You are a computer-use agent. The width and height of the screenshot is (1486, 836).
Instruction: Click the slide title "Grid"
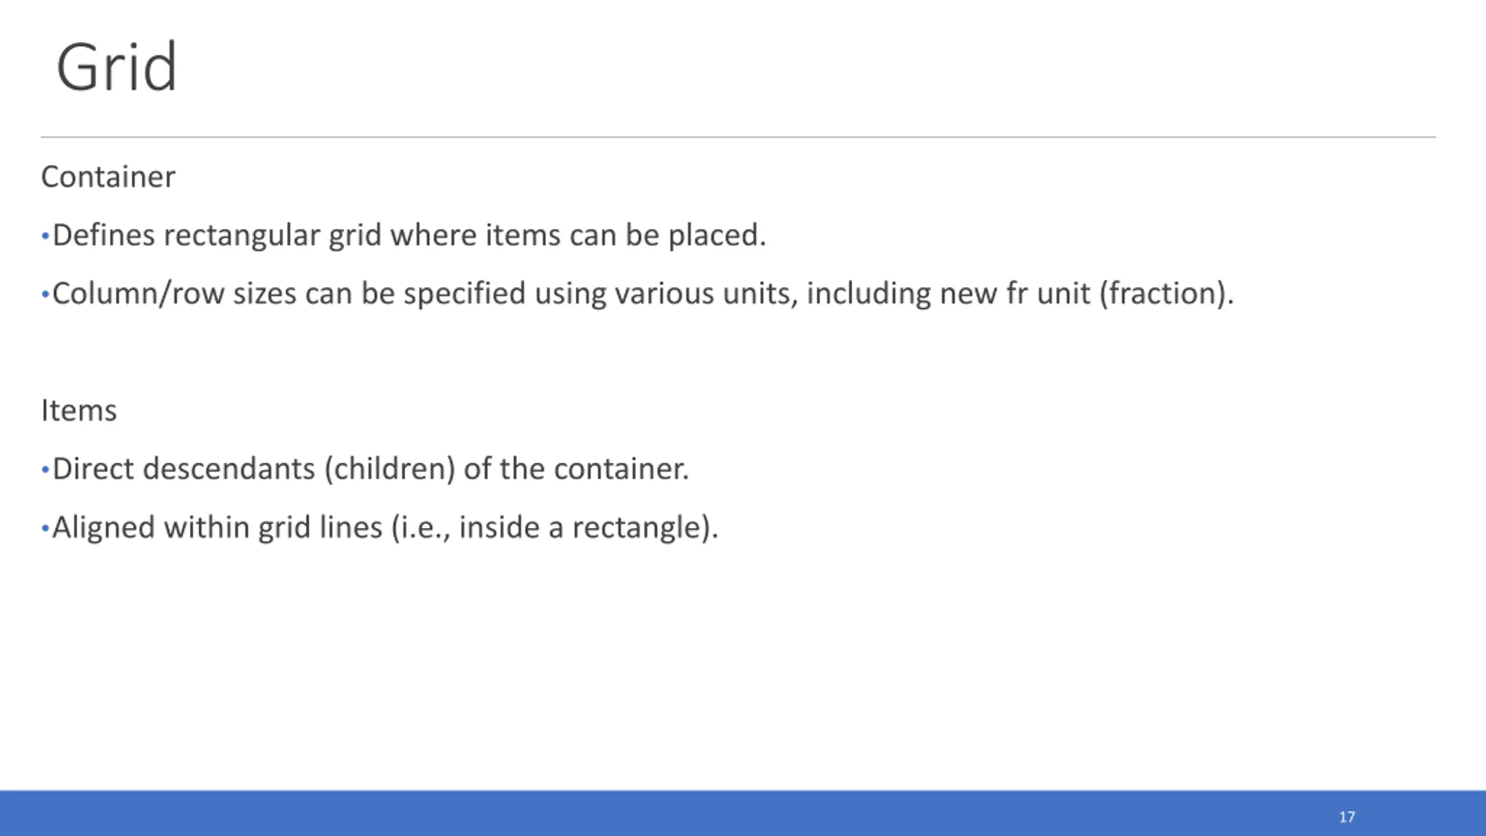tap(116, 67)
